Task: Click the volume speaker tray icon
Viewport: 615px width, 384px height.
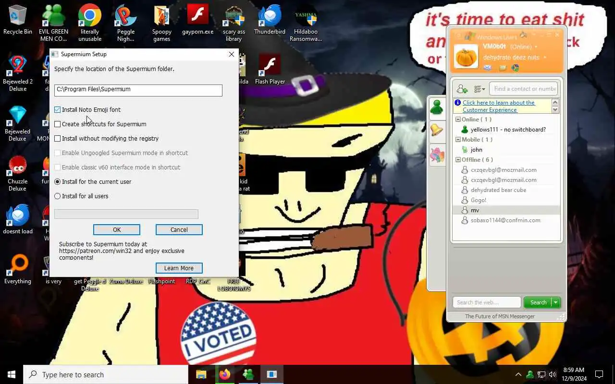Action: (x=553, y=374)
